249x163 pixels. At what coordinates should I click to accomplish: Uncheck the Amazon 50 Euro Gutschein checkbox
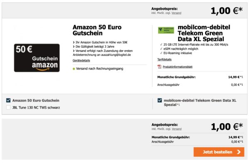[8, 100]
